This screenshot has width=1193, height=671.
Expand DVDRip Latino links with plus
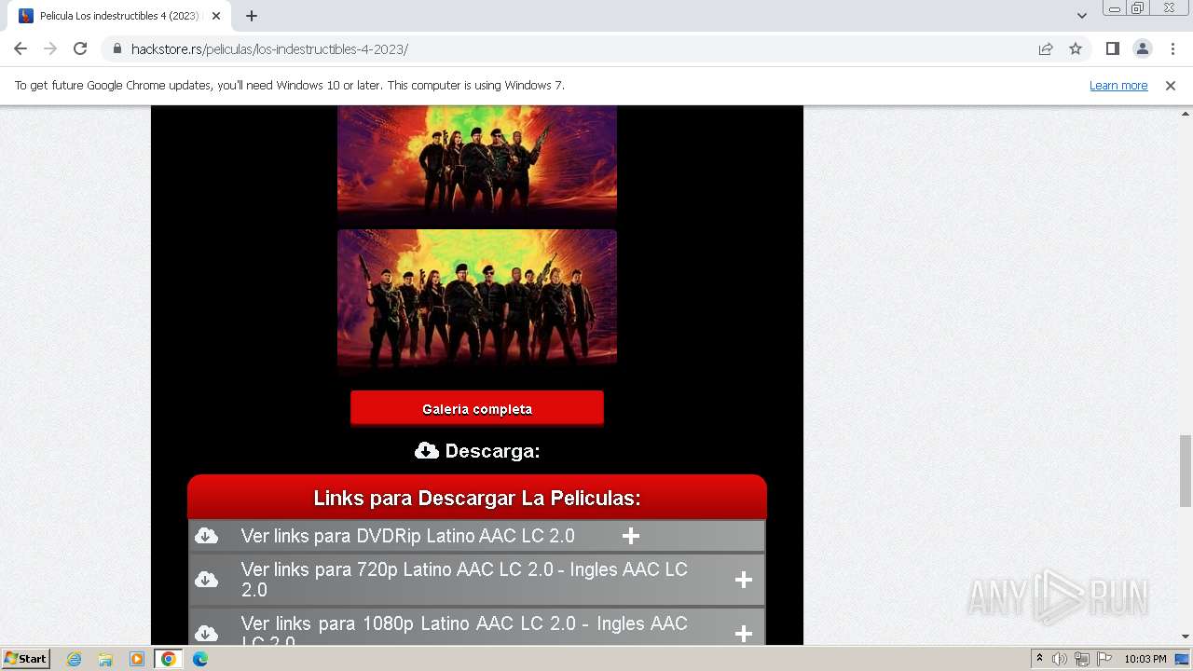(631, 536)
